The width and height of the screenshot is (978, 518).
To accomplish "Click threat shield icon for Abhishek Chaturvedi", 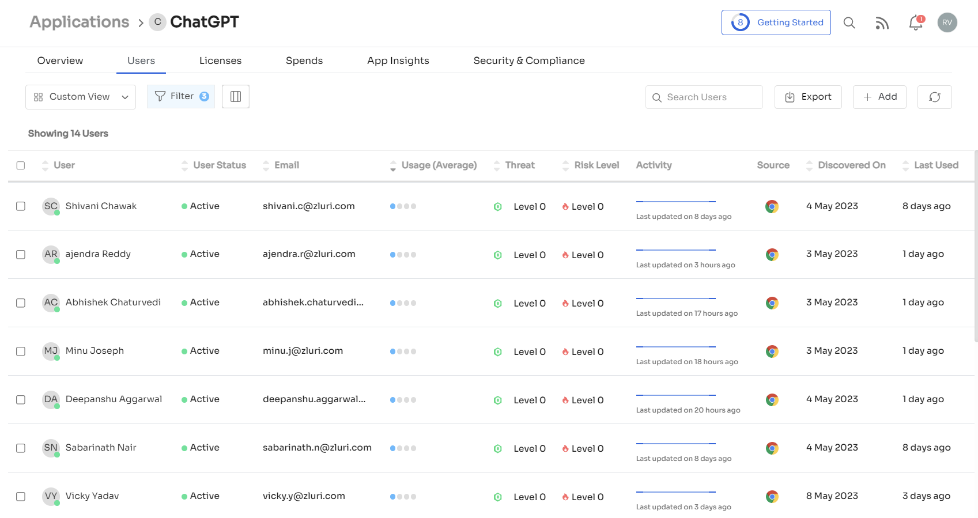I will tap(498, 304).
